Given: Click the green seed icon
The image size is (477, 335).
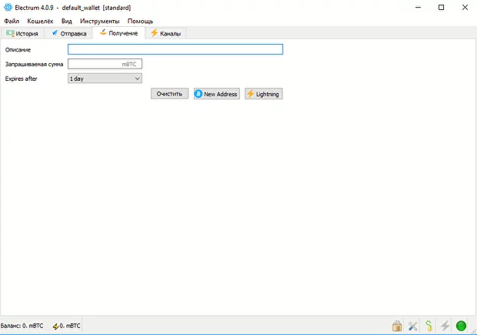Looking at the screenshot, I should [429, 326].
